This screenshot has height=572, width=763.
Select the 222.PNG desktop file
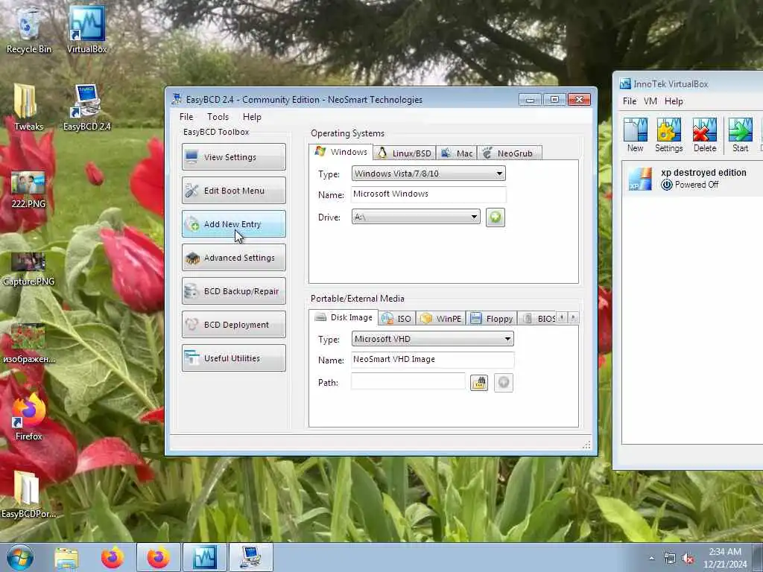[x=28, y=190]
